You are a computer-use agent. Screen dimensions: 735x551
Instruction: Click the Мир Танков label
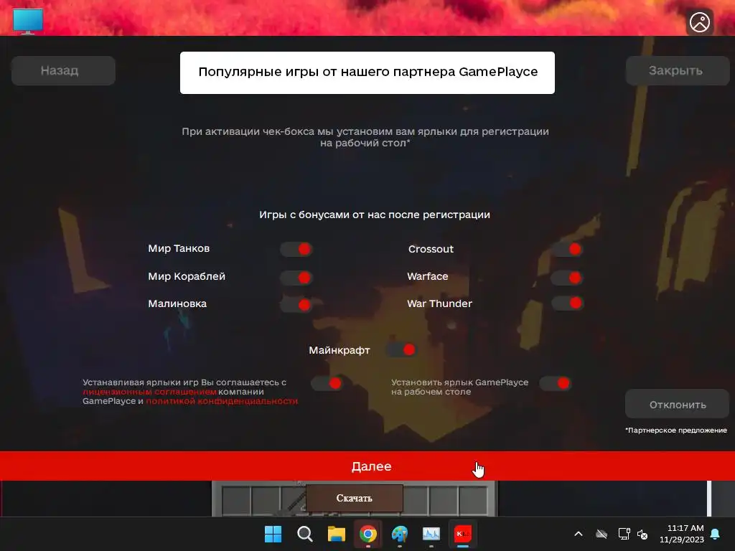coord(179,248)
